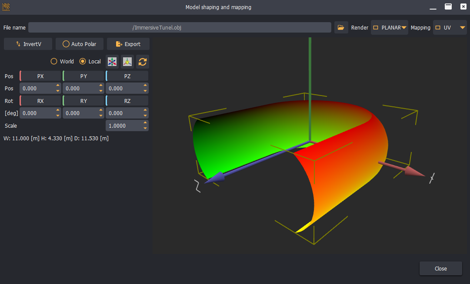Click the RX rotation button
Viewport: 470px width, 284px height.
[x=40, y=101]
